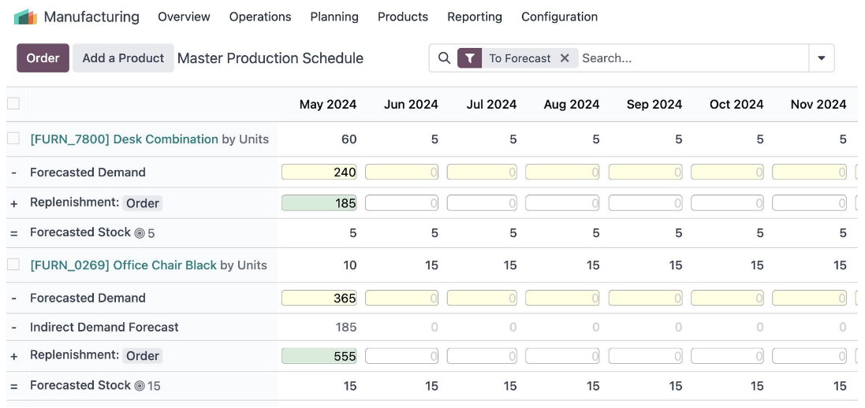The width and height of the screenshot is (865, 408).
Task: Edit Office Chair Sep replenishment field
Action: pos(646,356)
